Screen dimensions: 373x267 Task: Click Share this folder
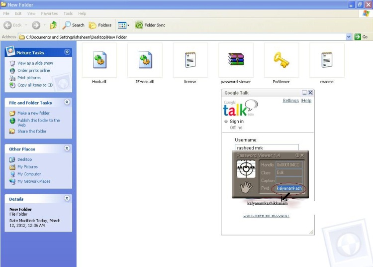[32, 132]
